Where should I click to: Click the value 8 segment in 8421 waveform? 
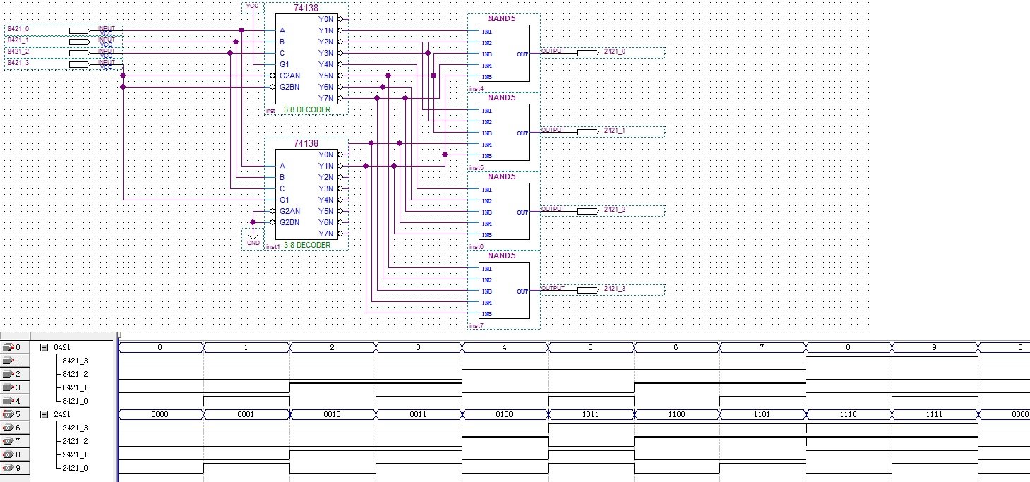pyautogui.click(x=849, y=347)
